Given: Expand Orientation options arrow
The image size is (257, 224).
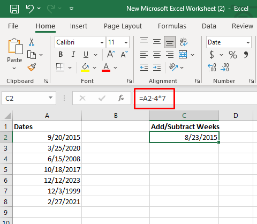Looking at the screenshot, I should tap(182, 68).
